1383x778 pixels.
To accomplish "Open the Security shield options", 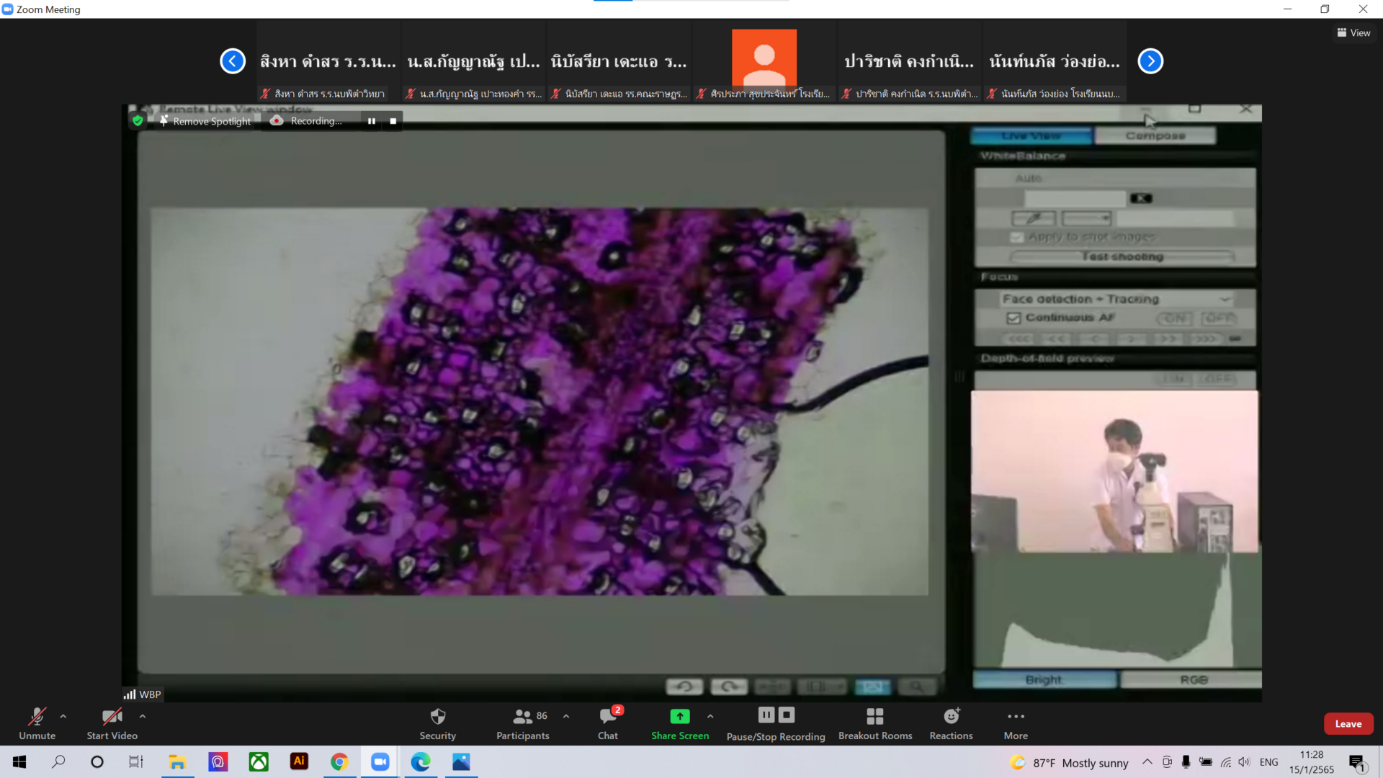I will 437,716.
